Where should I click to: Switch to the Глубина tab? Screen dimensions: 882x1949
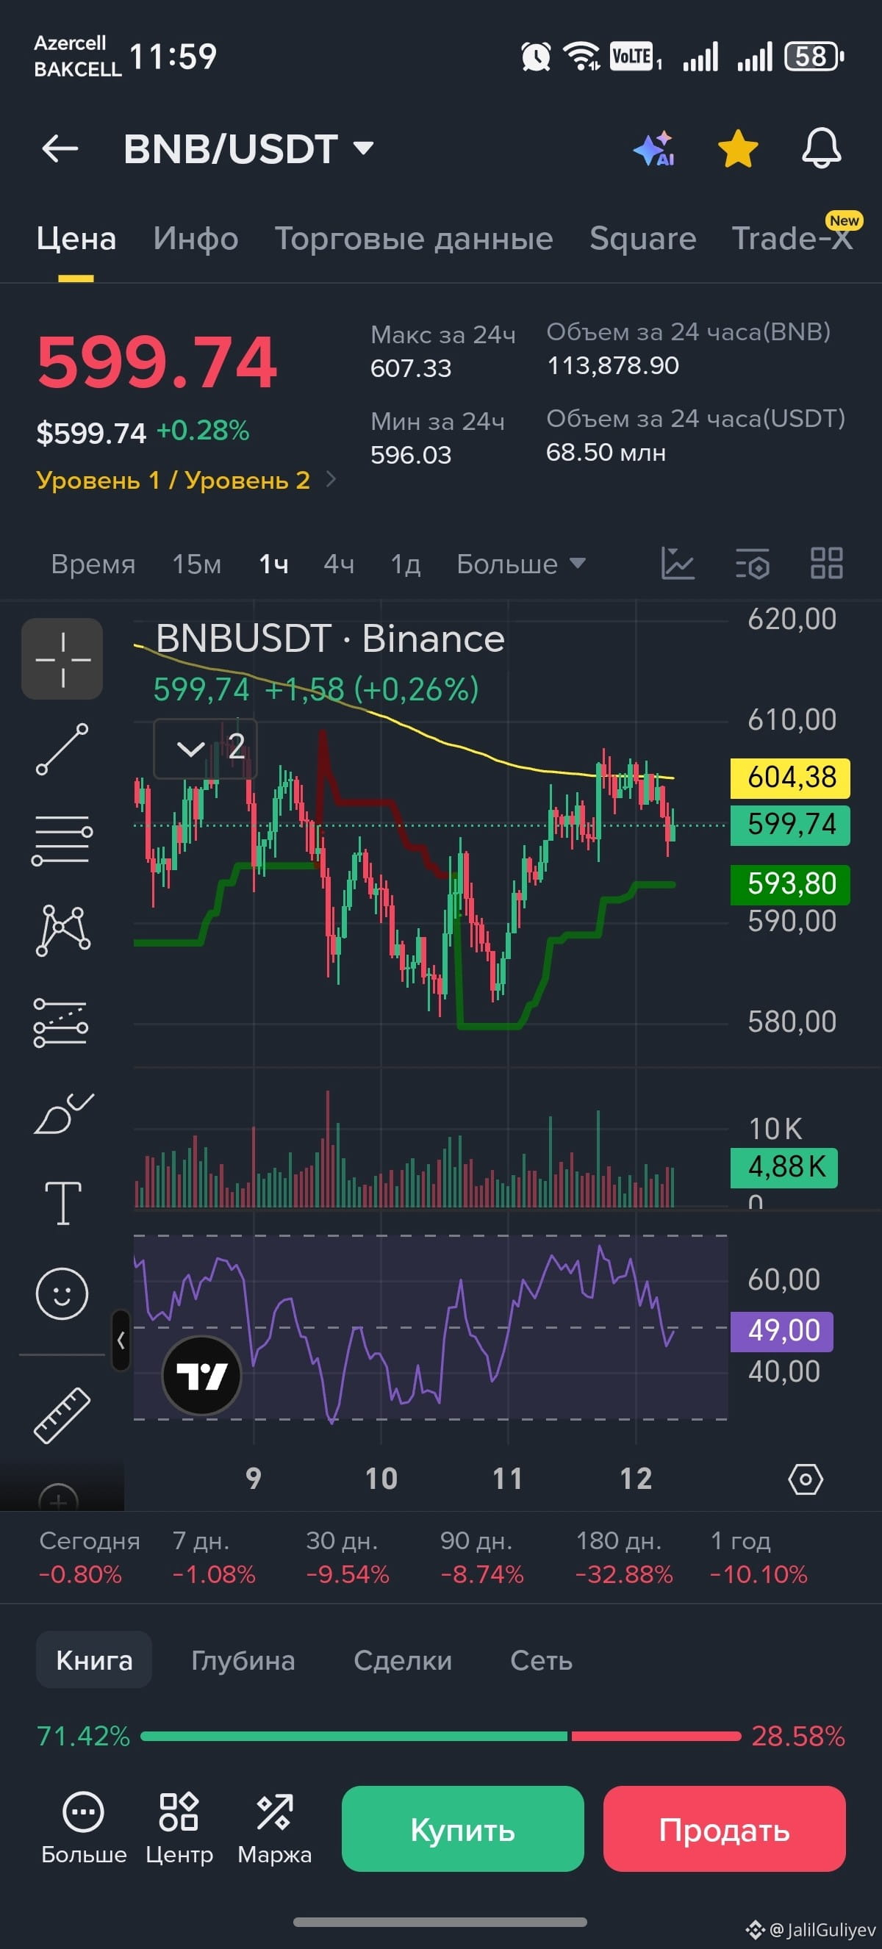point(243,1661)
